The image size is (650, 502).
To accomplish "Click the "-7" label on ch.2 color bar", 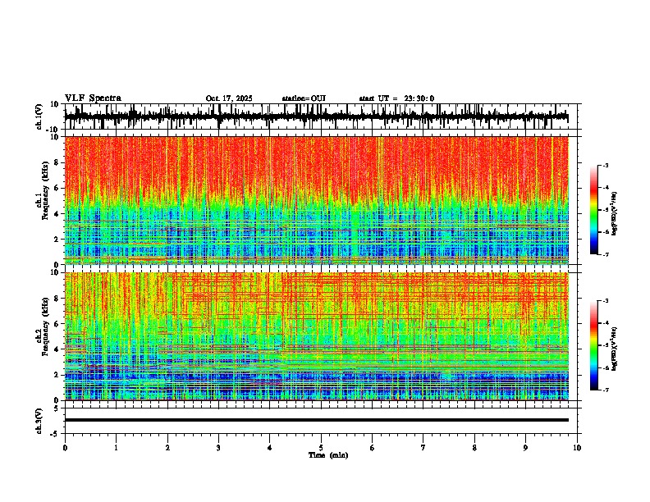I will (x=605, y=390).
